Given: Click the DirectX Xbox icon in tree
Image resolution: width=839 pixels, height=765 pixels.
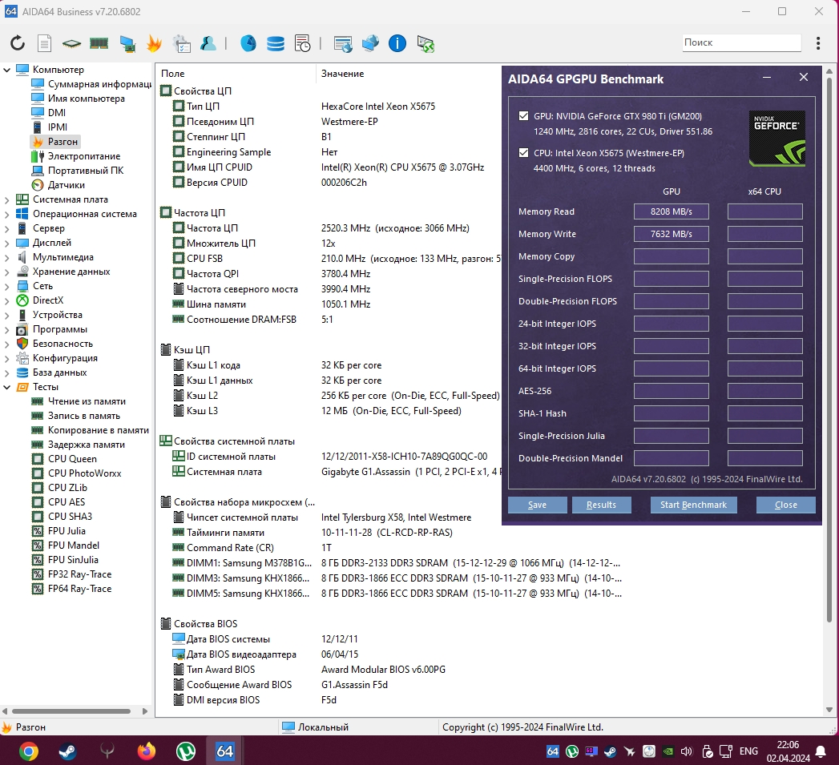Looking at the screenshot, I should point(22,300).
